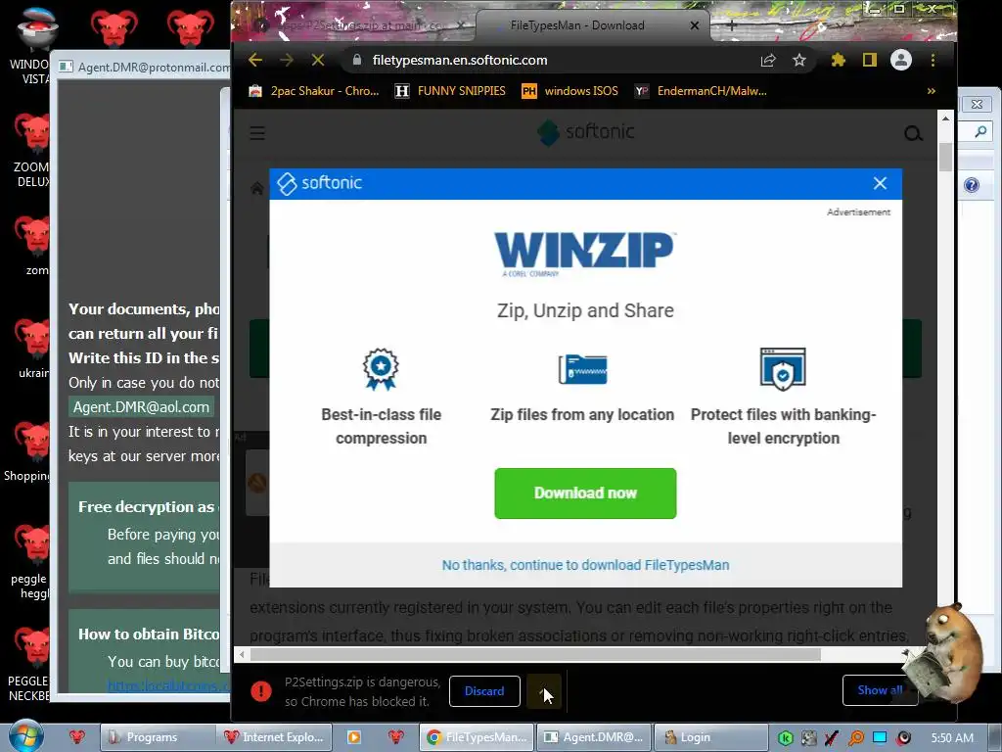
Task: Show more bookmarks via double chevron
Action: 932,91
